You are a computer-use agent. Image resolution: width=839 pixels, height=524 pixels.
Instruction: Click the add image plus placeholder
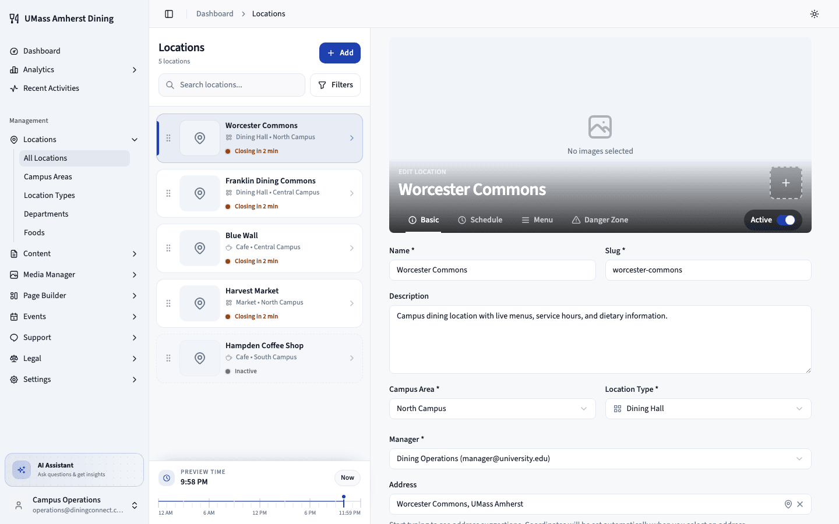tap(786, 183)
